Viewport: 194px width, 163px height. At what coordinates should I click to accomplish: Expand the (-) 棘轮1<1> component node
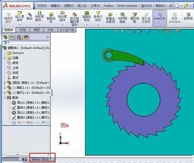(5, 88)
